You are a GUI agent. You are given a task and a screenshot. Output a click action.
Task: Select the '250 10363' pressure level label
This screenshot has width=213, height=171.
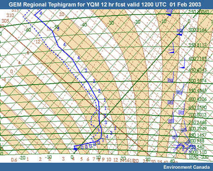pyautogui.click(x=199, y=12)
